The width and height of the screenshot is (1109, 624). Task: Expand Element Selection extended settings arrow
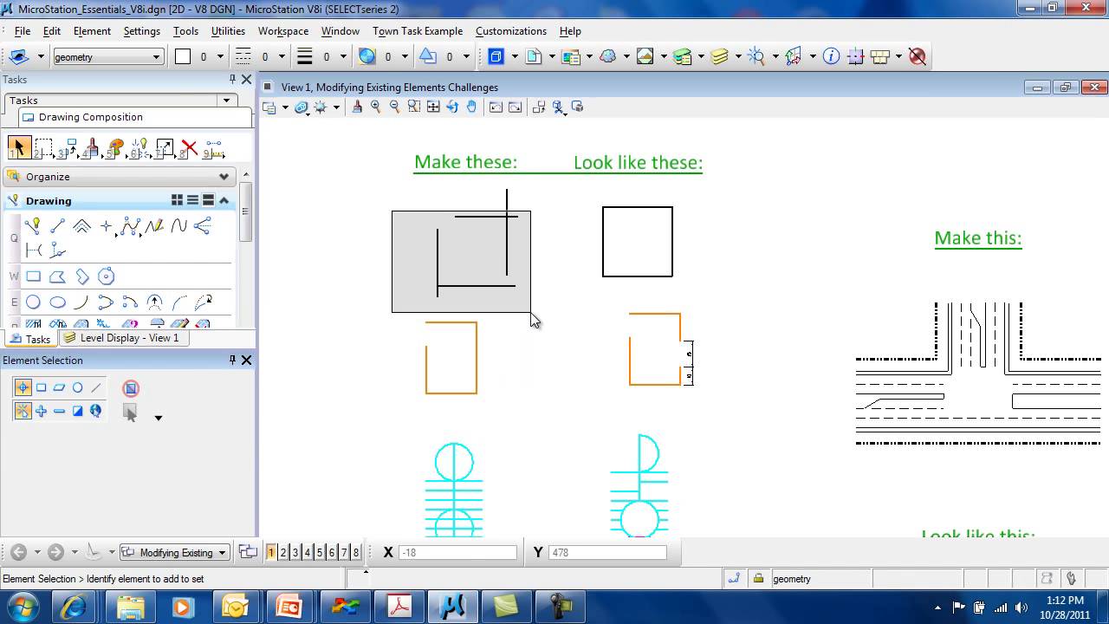[158, 418]
